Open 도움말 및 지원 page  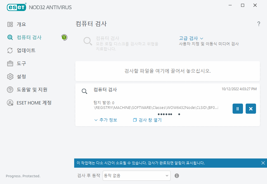click(x=32, y=90)
